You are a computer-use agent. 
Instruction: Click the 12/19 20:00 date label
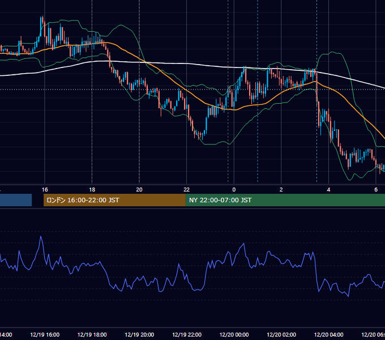(139, 334)
